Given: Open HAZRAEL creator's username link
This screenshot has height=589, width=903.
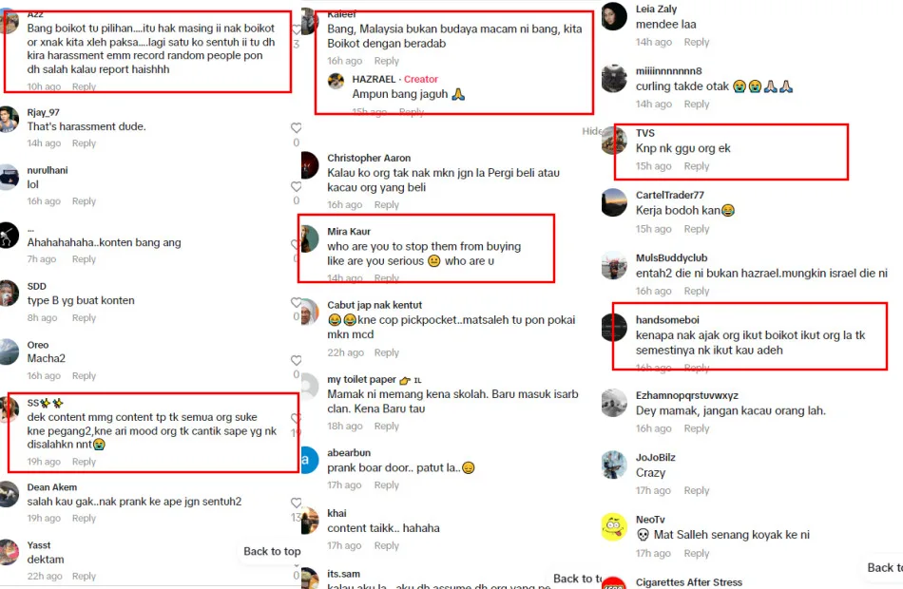Looking at the screenshot, I should click(374, 79).
